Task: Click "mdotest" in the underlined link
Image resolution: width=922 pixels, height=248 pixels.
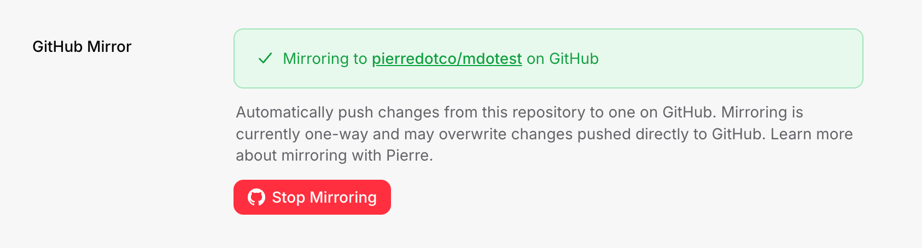Action: pos(492,59)
